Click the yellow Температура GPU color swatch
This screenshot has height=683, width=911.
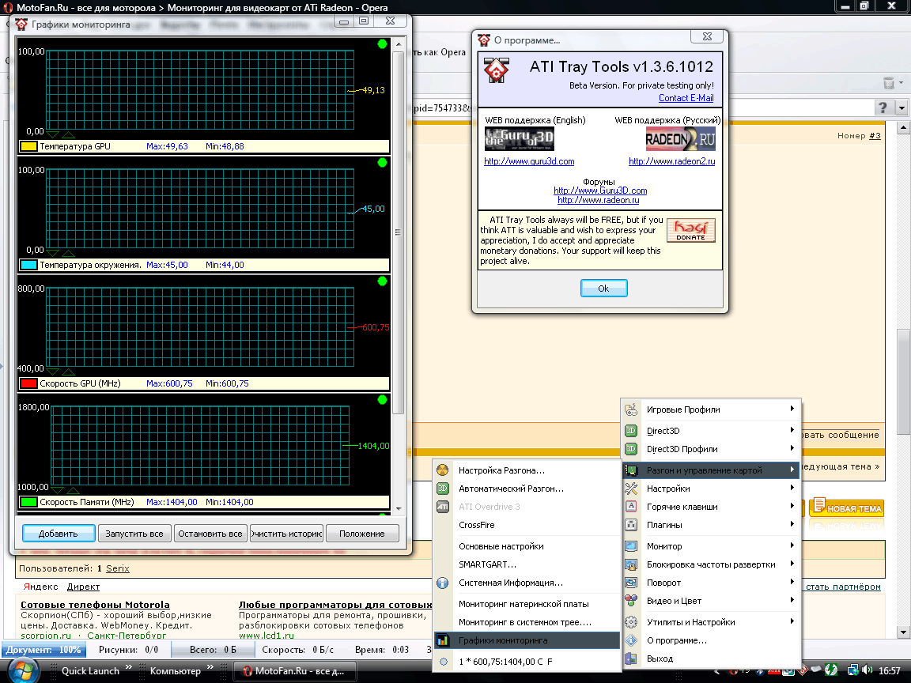click(x=28, y=146)
